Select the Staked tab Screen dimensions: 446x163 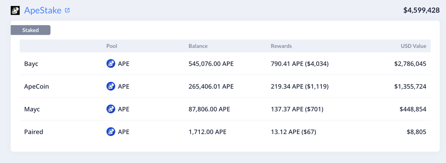click(30, 30)
